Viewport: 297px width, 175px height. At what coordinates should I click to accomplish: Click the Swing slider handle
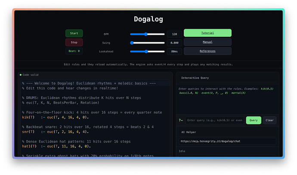tap(132, 43)
